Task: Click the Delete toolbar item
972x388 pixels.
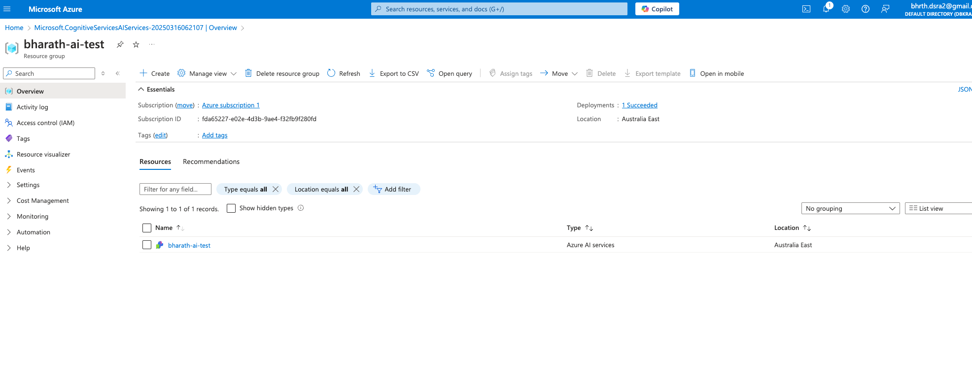Action: click(601, 73)
